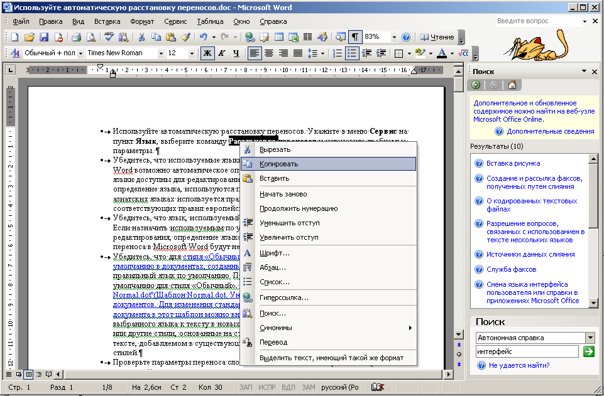Print the document with the printer icon

[76, 37]
